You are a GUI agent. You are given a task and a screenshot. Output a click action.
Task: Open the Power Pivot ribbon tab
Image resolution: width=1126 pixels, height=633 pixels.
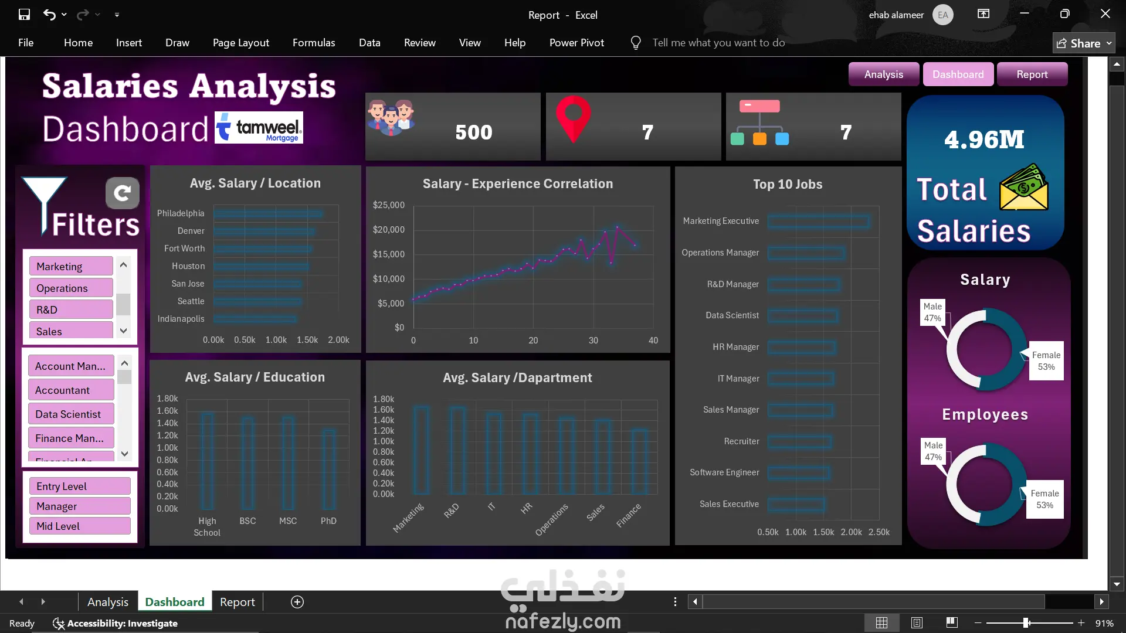[x=576, y=43]
